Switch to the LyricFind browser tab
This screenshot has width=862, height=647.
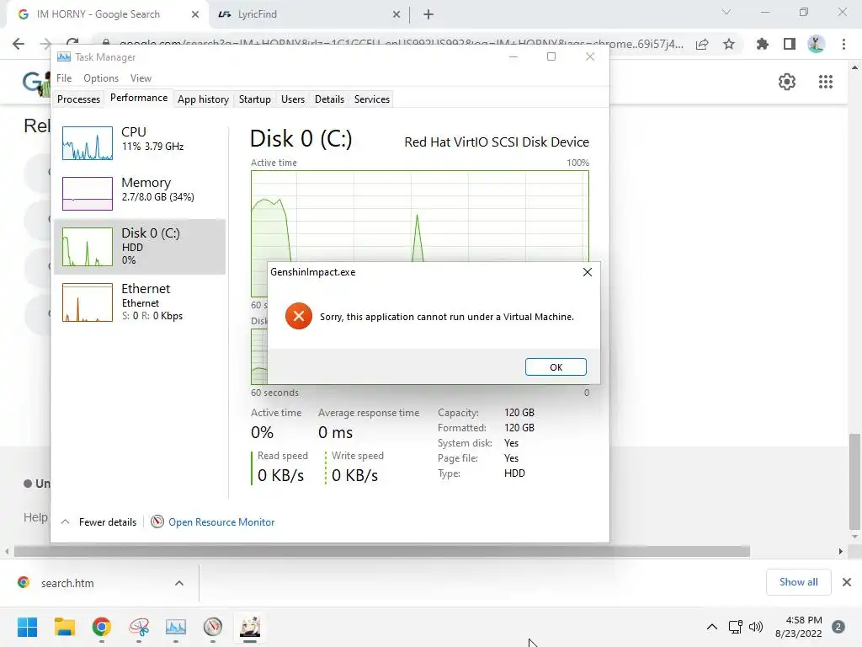pos(257,14)
